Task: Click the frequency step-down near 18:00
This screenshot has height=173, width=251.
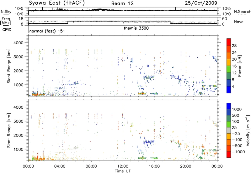Action: (x=170, y=22)
